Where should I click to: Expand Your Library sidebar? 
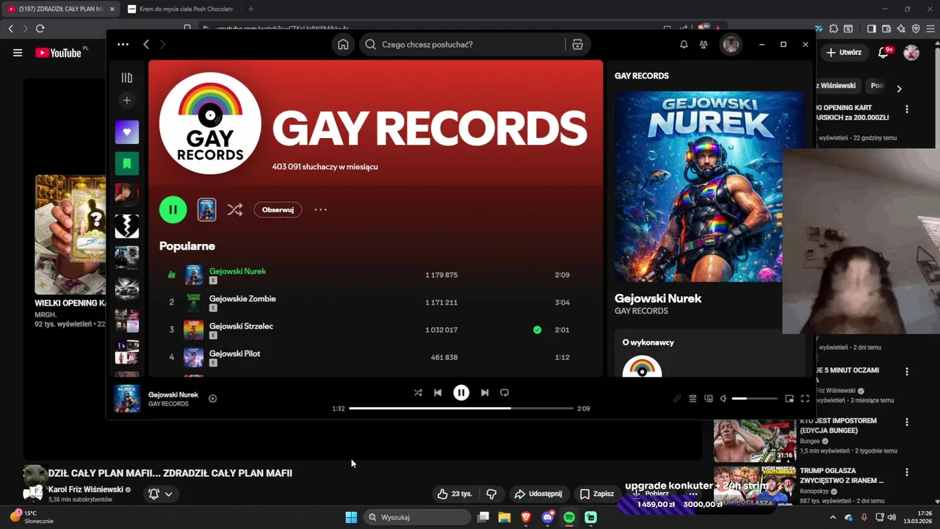tap(127, 77)
